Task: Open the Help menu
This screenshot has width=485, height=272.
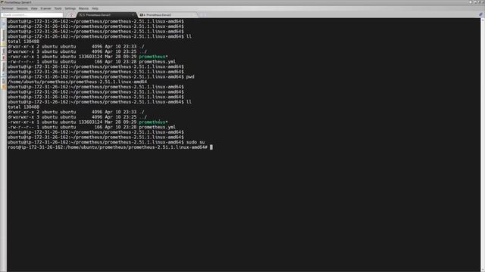Action: tap(95, 8)
